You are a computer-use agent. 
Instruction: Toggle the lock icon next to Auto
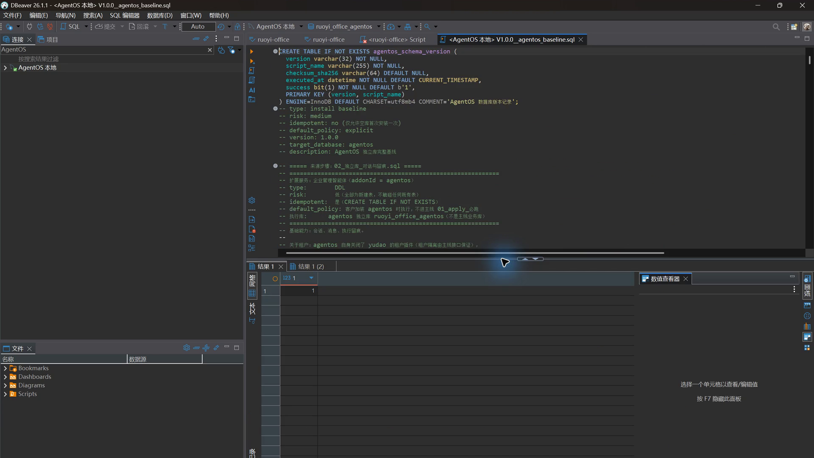pyautogui.click(x=237, y=26)
